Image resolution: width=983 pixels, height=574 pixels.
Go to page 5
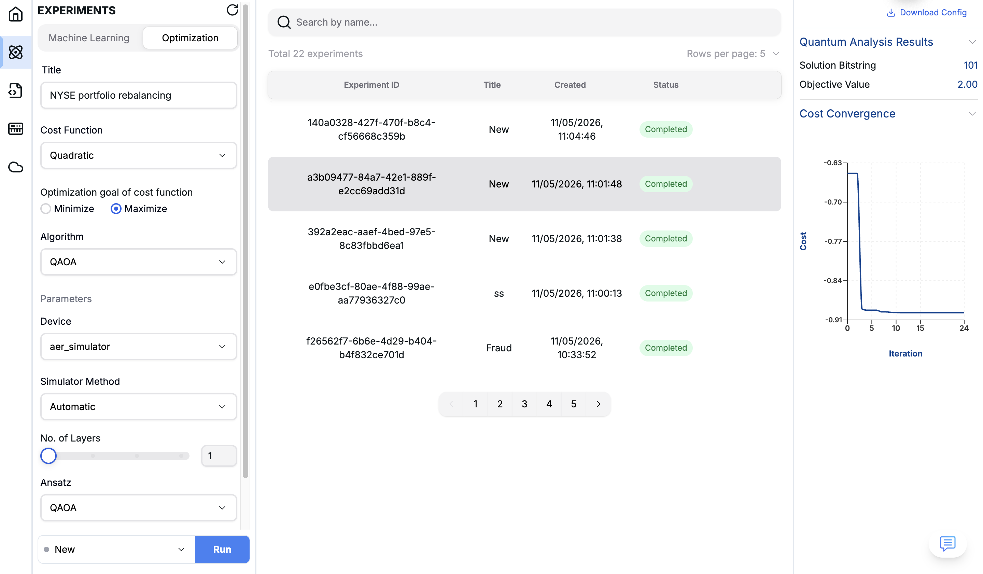tap(574, 404)
